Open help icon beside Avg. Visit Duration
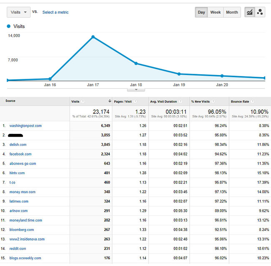 pos(180,101)
